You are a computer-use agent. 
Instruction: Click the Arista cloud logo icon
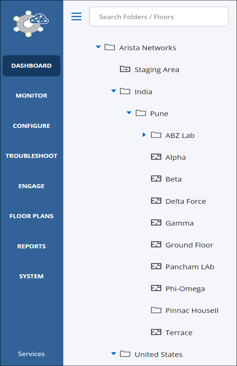coord(31,23)
